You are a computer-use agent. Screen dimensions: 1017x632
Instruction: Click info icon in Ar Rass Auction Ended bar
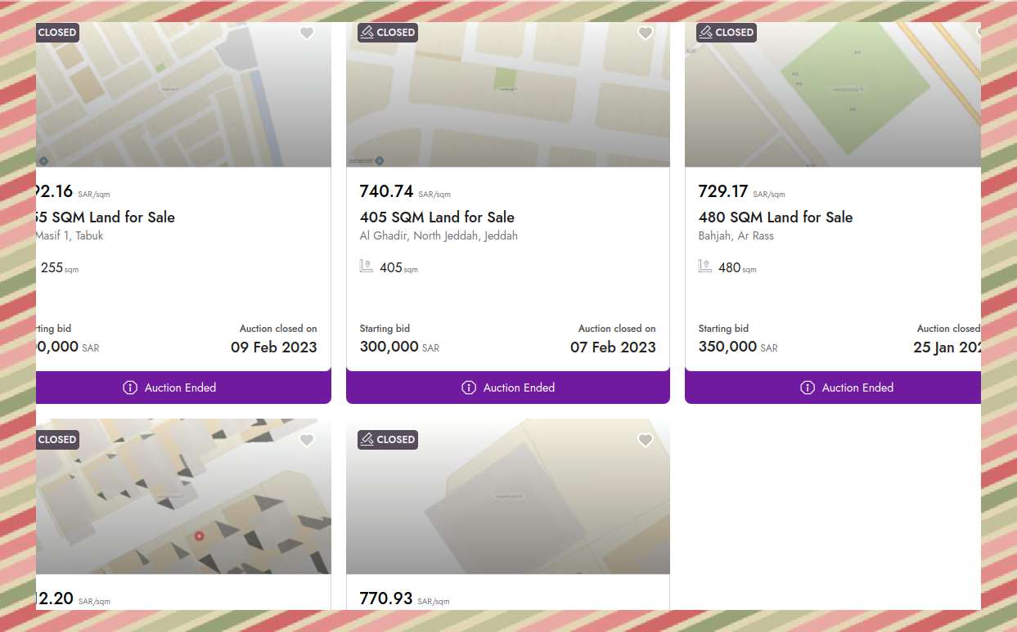tap(807, 388)
